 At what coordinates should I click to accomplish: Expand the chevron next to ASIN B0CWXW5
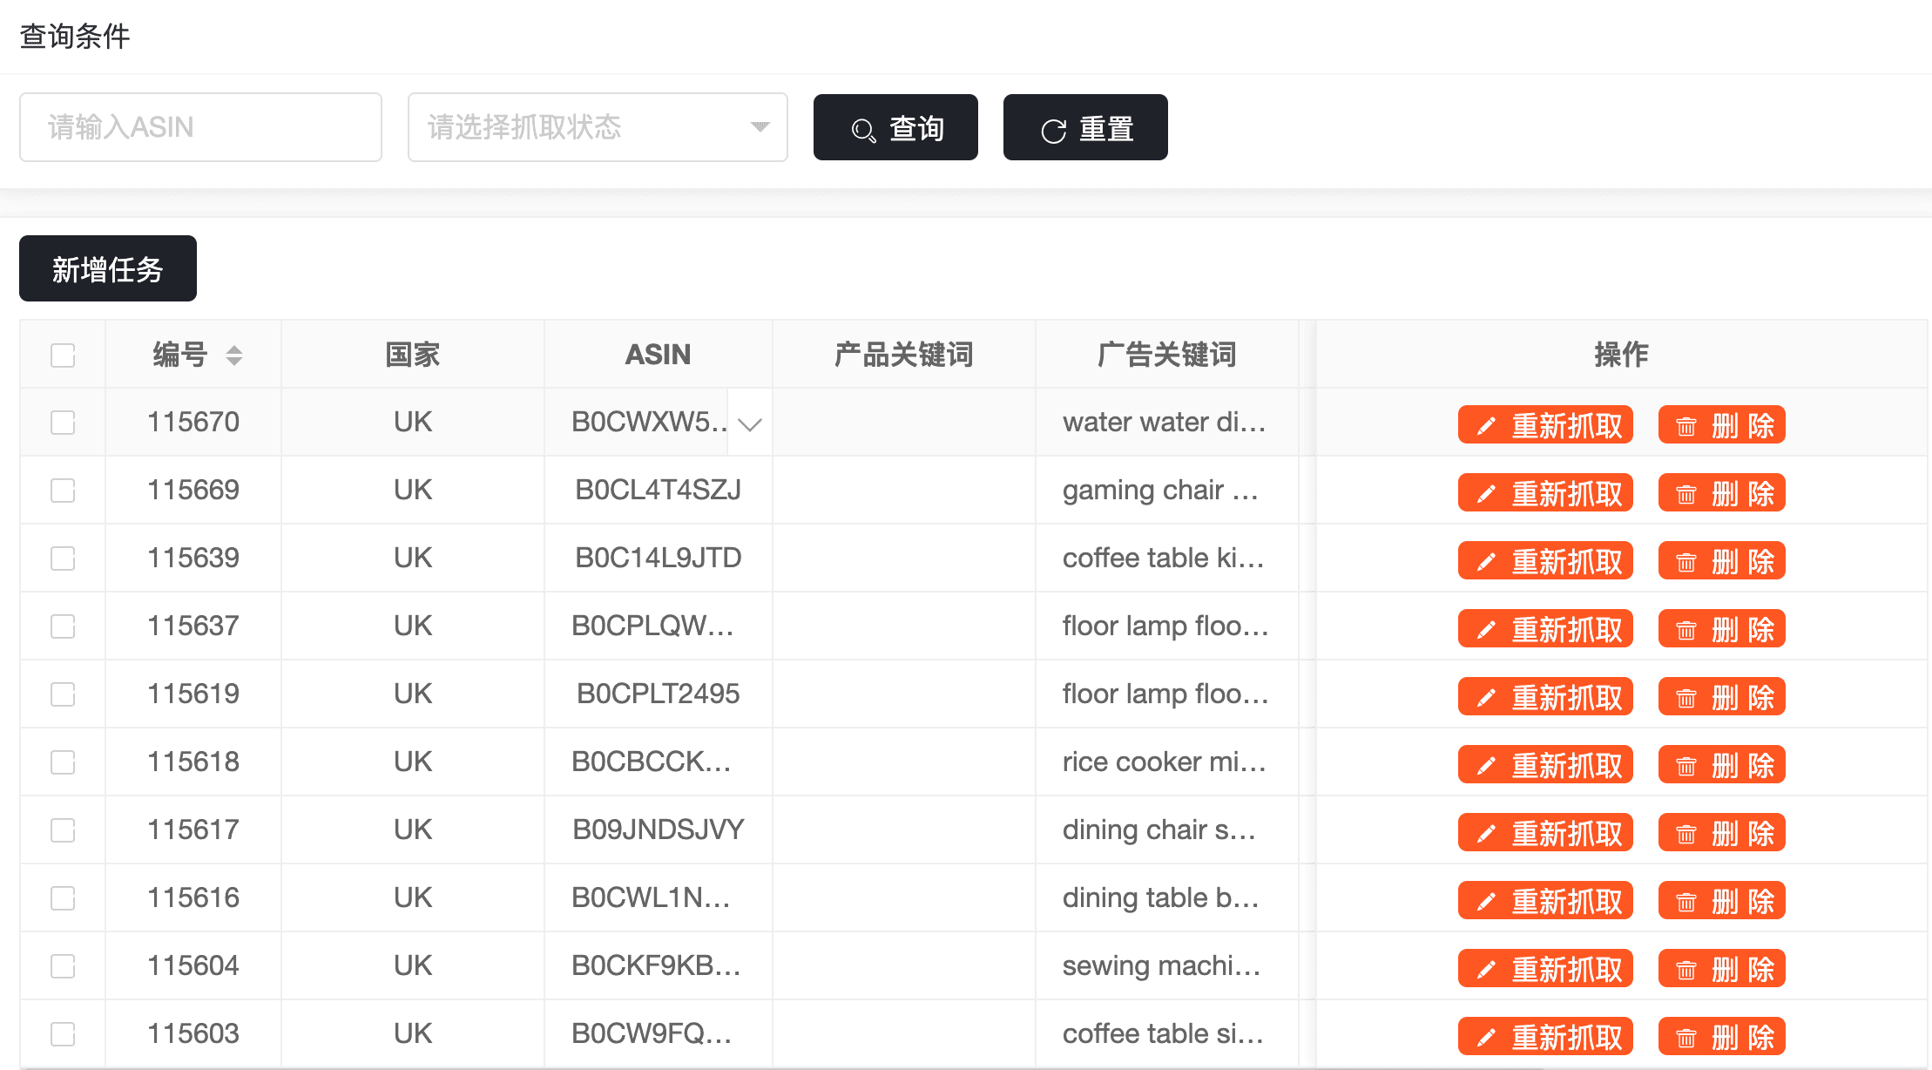click(x=749, y=424)
